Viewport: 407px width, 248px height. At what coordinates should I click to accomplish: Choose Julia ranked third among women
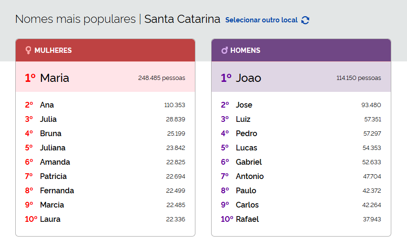pyautogui.click(x=48, y=119)
